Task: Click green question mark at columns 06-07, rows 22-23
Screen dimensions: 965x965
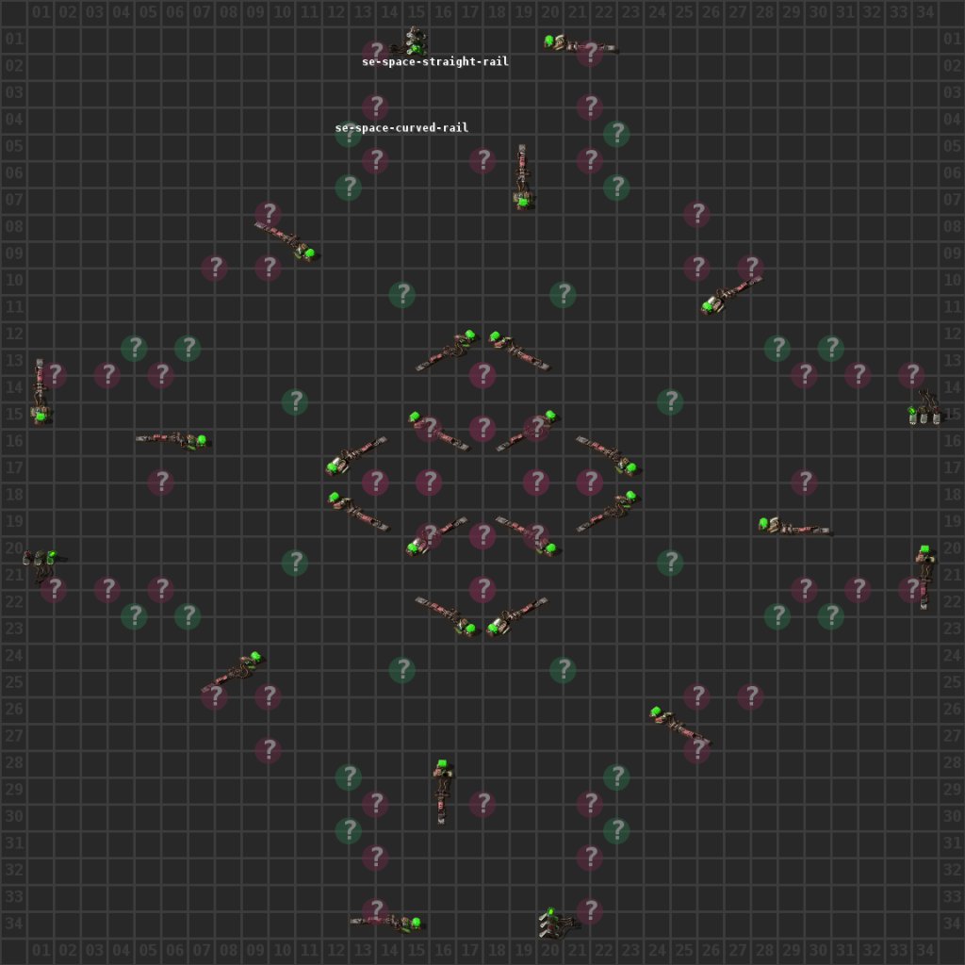Action: click(188, 616)
